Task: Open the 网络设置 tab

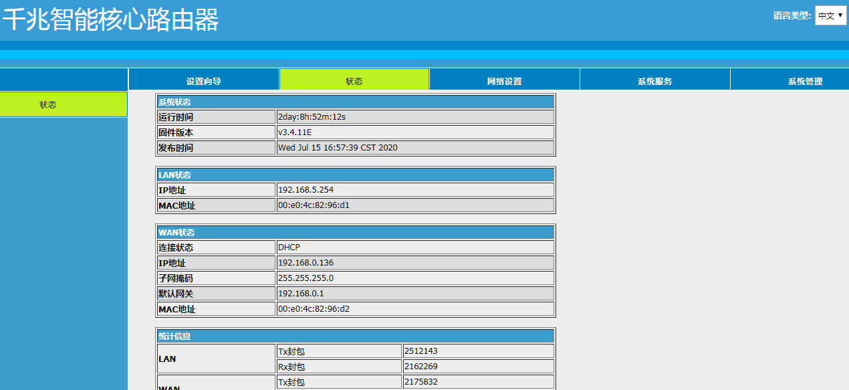Action: 504,81
